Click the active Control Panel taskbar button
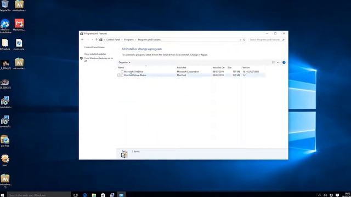This screenshot has height=197, width=351. tap(121, 195)
